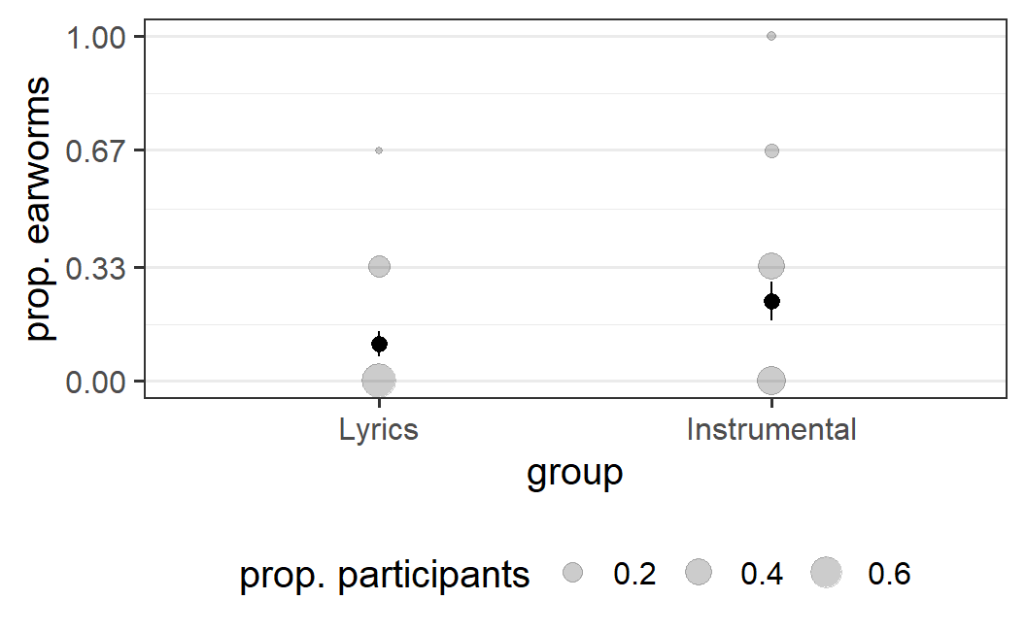Select the Instrumental dot at 0.67

pyautogui.click(x=772, y=151)
